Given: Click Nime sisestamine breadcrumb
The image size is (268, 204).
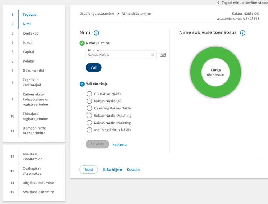Looking at the screenshot, I should (136, 14).
